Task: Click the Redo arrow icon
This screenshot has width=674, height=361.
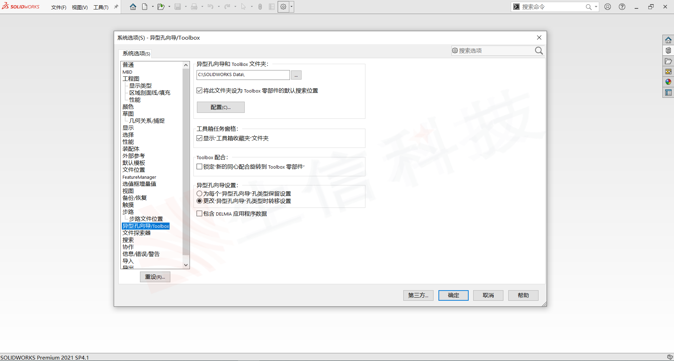Action: tap(227, 7)
